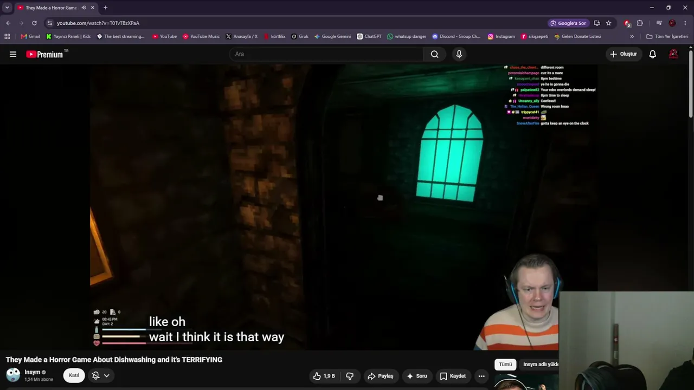Click the video title They Made a Horror Game
Screen dimensions: 694x390
pyautogui.click(x=114, y=360)
